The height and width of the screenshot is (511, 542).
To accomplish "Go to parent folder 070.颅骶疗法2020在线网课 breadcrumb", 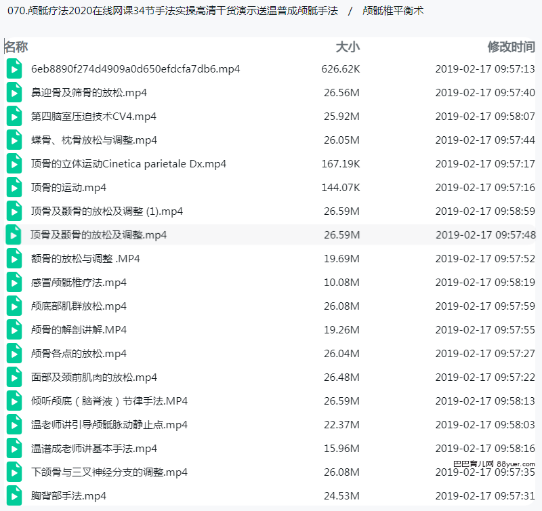I will tap(173, 11).
